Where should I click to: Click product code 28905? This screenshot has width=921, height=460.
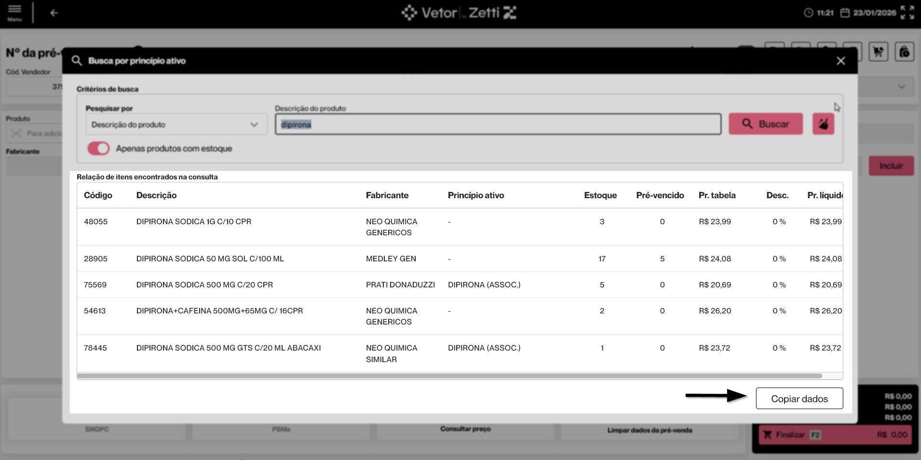pyautogui.click(x=95, y=259)
